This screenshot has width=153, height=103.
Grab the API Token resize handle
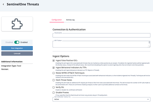[x=149, y=47]
